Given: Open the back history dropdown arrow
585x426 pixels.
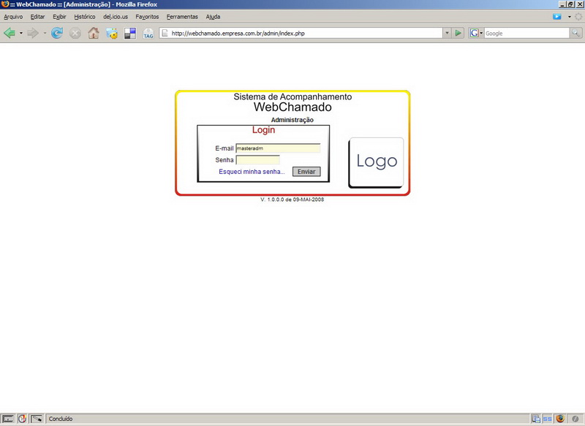Looking at the screenshot, I should pos(21,33).
